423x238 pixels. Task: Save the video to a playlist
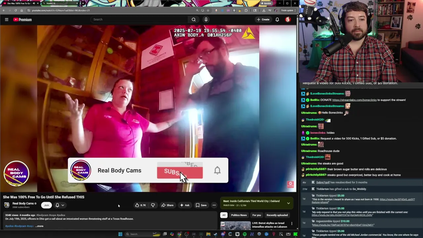[x=201, y=205]
